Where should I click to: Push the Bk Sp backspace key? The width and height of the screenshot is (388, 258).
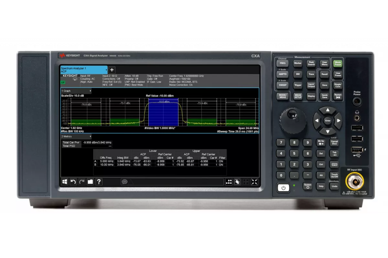pyautogui.click(x=321, y=142)
